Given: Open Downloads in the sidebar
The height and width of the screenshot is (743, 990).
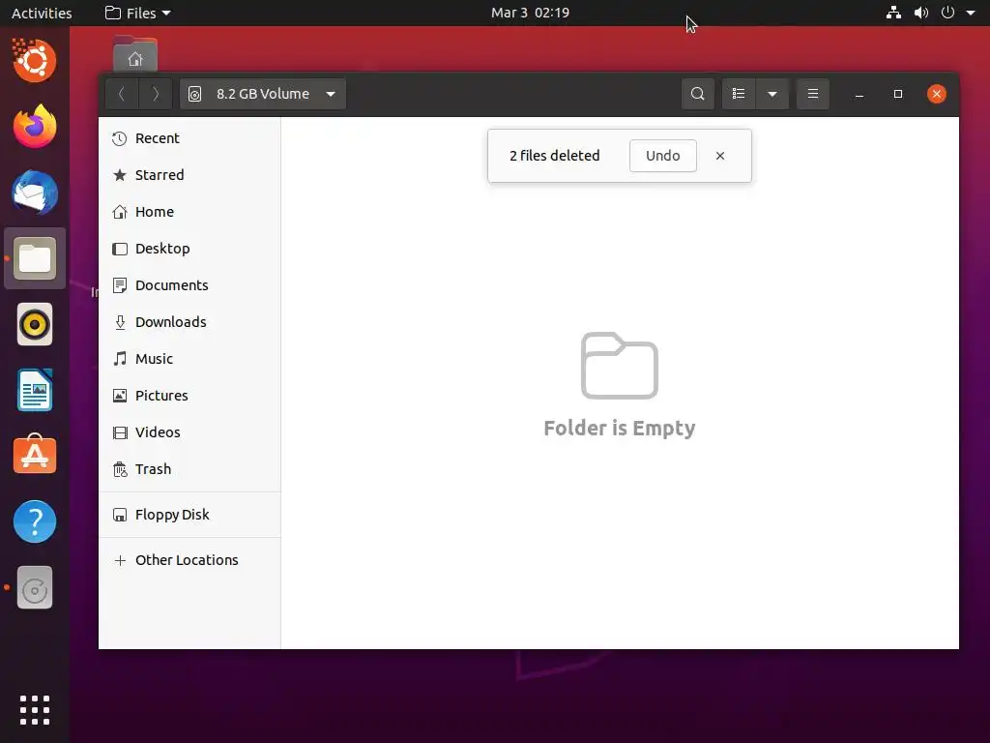Looking at the screenshot, I should 189,321.
